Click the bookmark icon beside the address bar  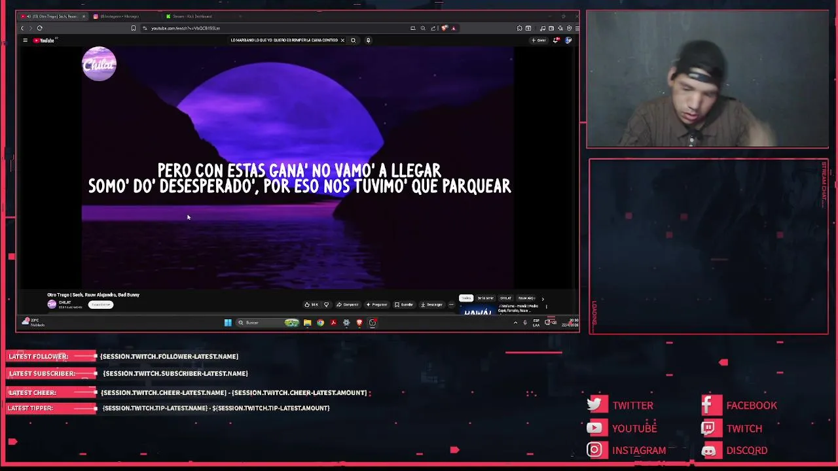click(134, 28)
